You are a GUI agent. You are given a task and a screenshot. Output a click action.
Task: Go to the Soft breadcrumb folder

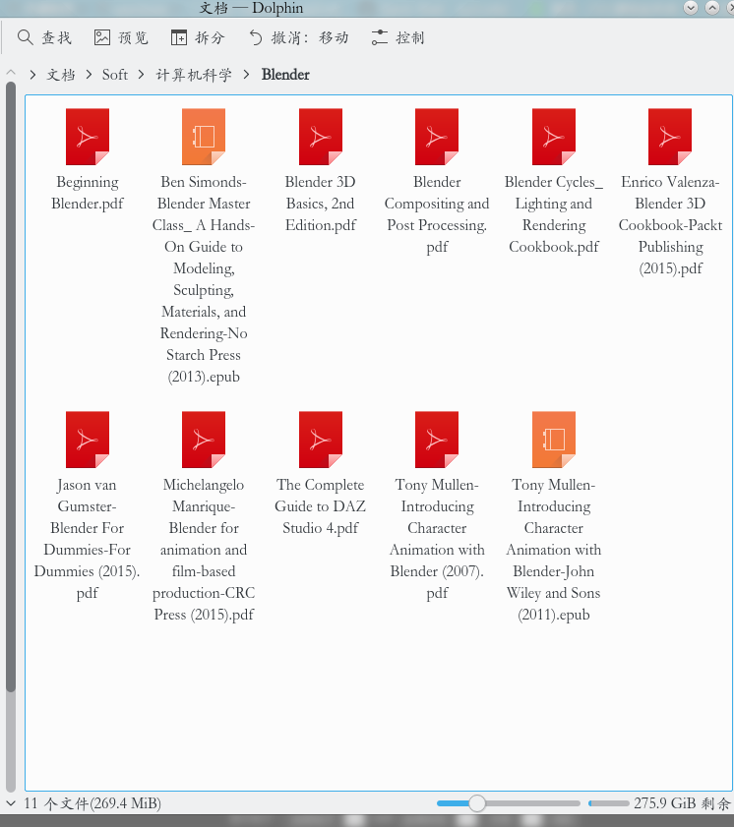click(115, 75)
